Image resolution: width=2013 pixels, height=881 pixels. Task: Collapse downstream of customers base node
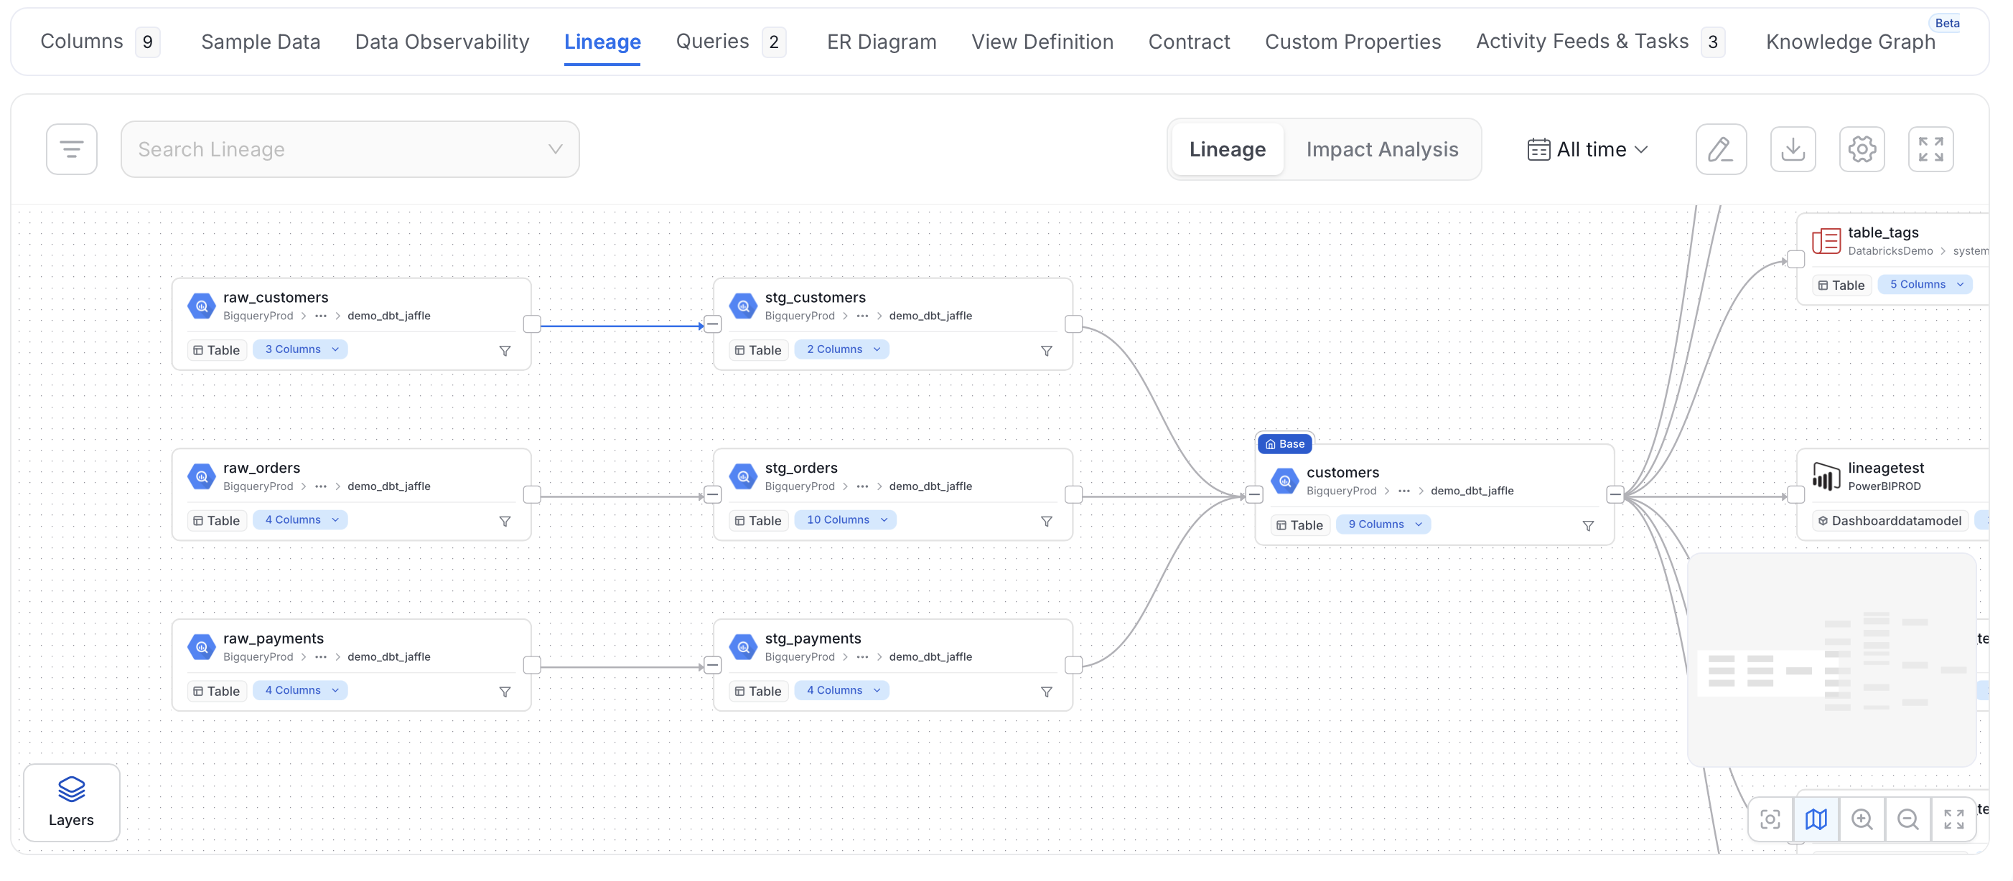1615,494
